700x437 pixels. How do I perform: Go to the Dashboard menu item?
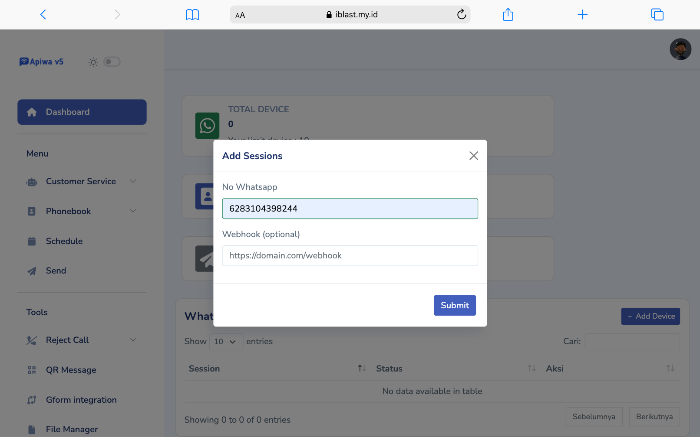coord(82,112)
